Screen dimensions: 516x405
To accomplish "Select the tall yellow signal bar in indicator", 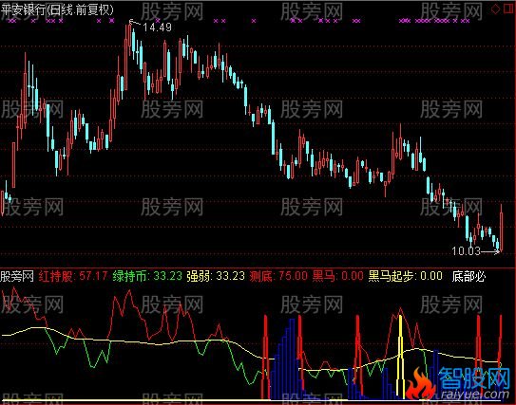I will pyautogui.click(x=400, y=358).
